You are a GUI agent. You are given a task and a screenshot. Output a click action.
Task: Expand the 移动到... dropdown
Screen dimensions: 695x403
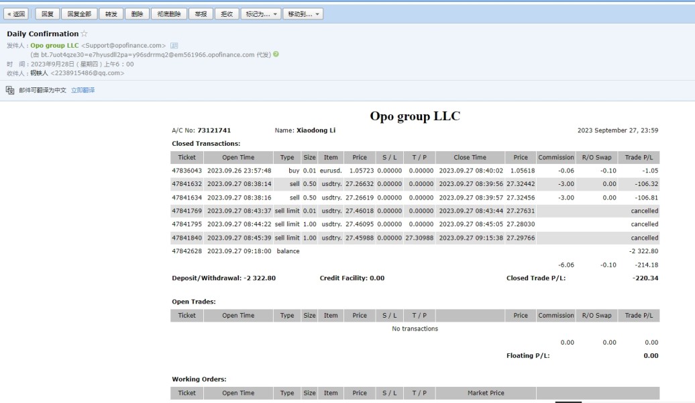coord(304,13)
